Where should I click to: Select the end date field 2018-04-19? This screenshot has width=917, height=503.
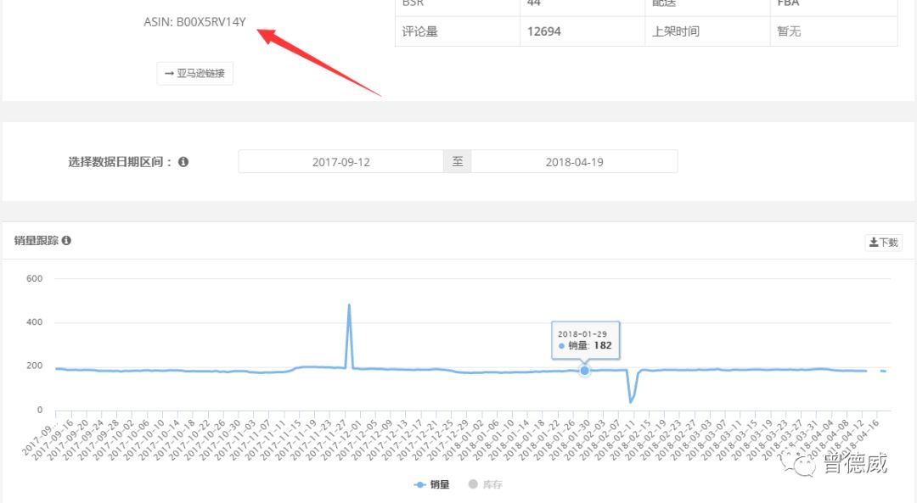tap(574, 162)
